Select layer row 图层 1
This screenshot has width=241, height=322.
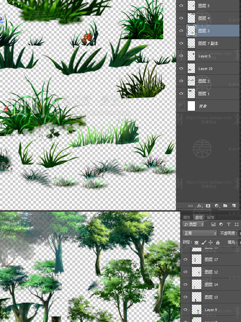tap(209, 93)
